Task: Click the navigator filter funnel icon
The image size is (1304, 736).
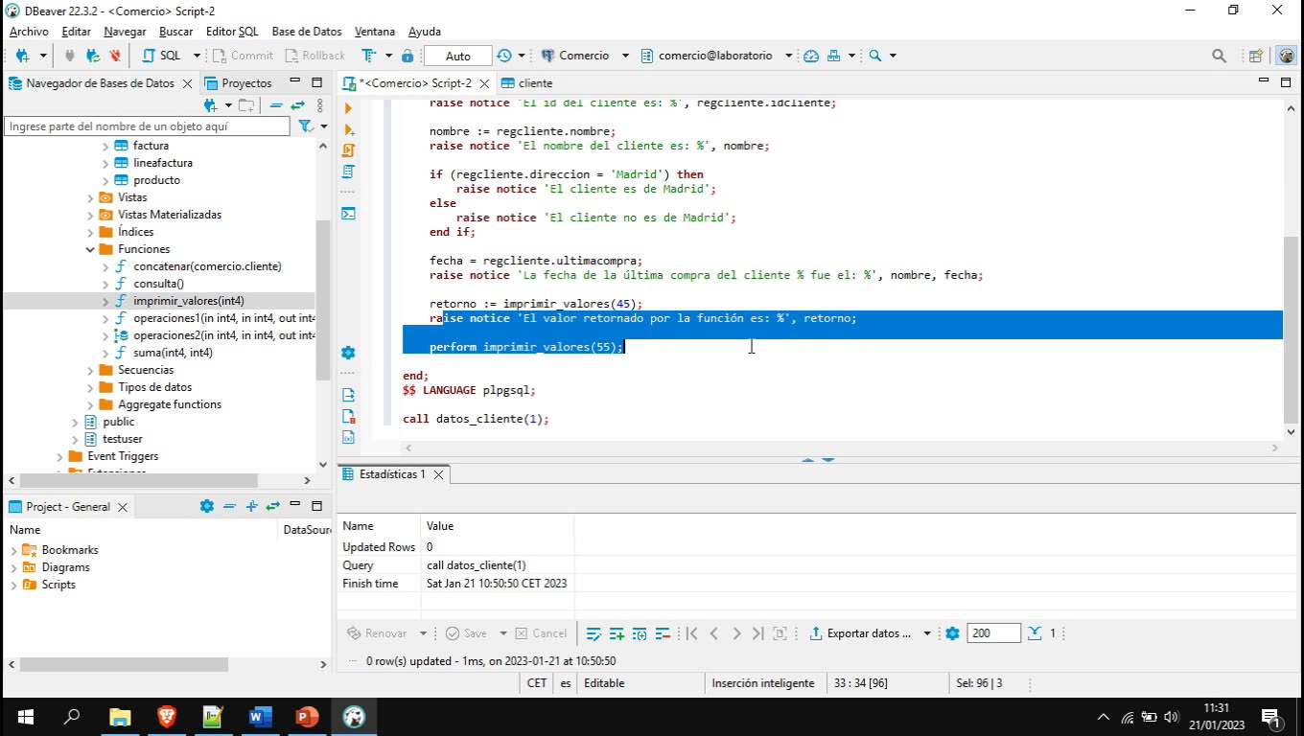Action: pos(306,126)
